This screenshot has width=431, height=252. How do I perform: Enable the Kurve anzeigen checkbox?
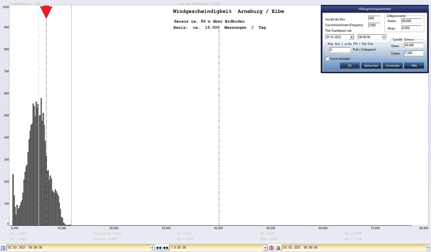pos(327,59)
